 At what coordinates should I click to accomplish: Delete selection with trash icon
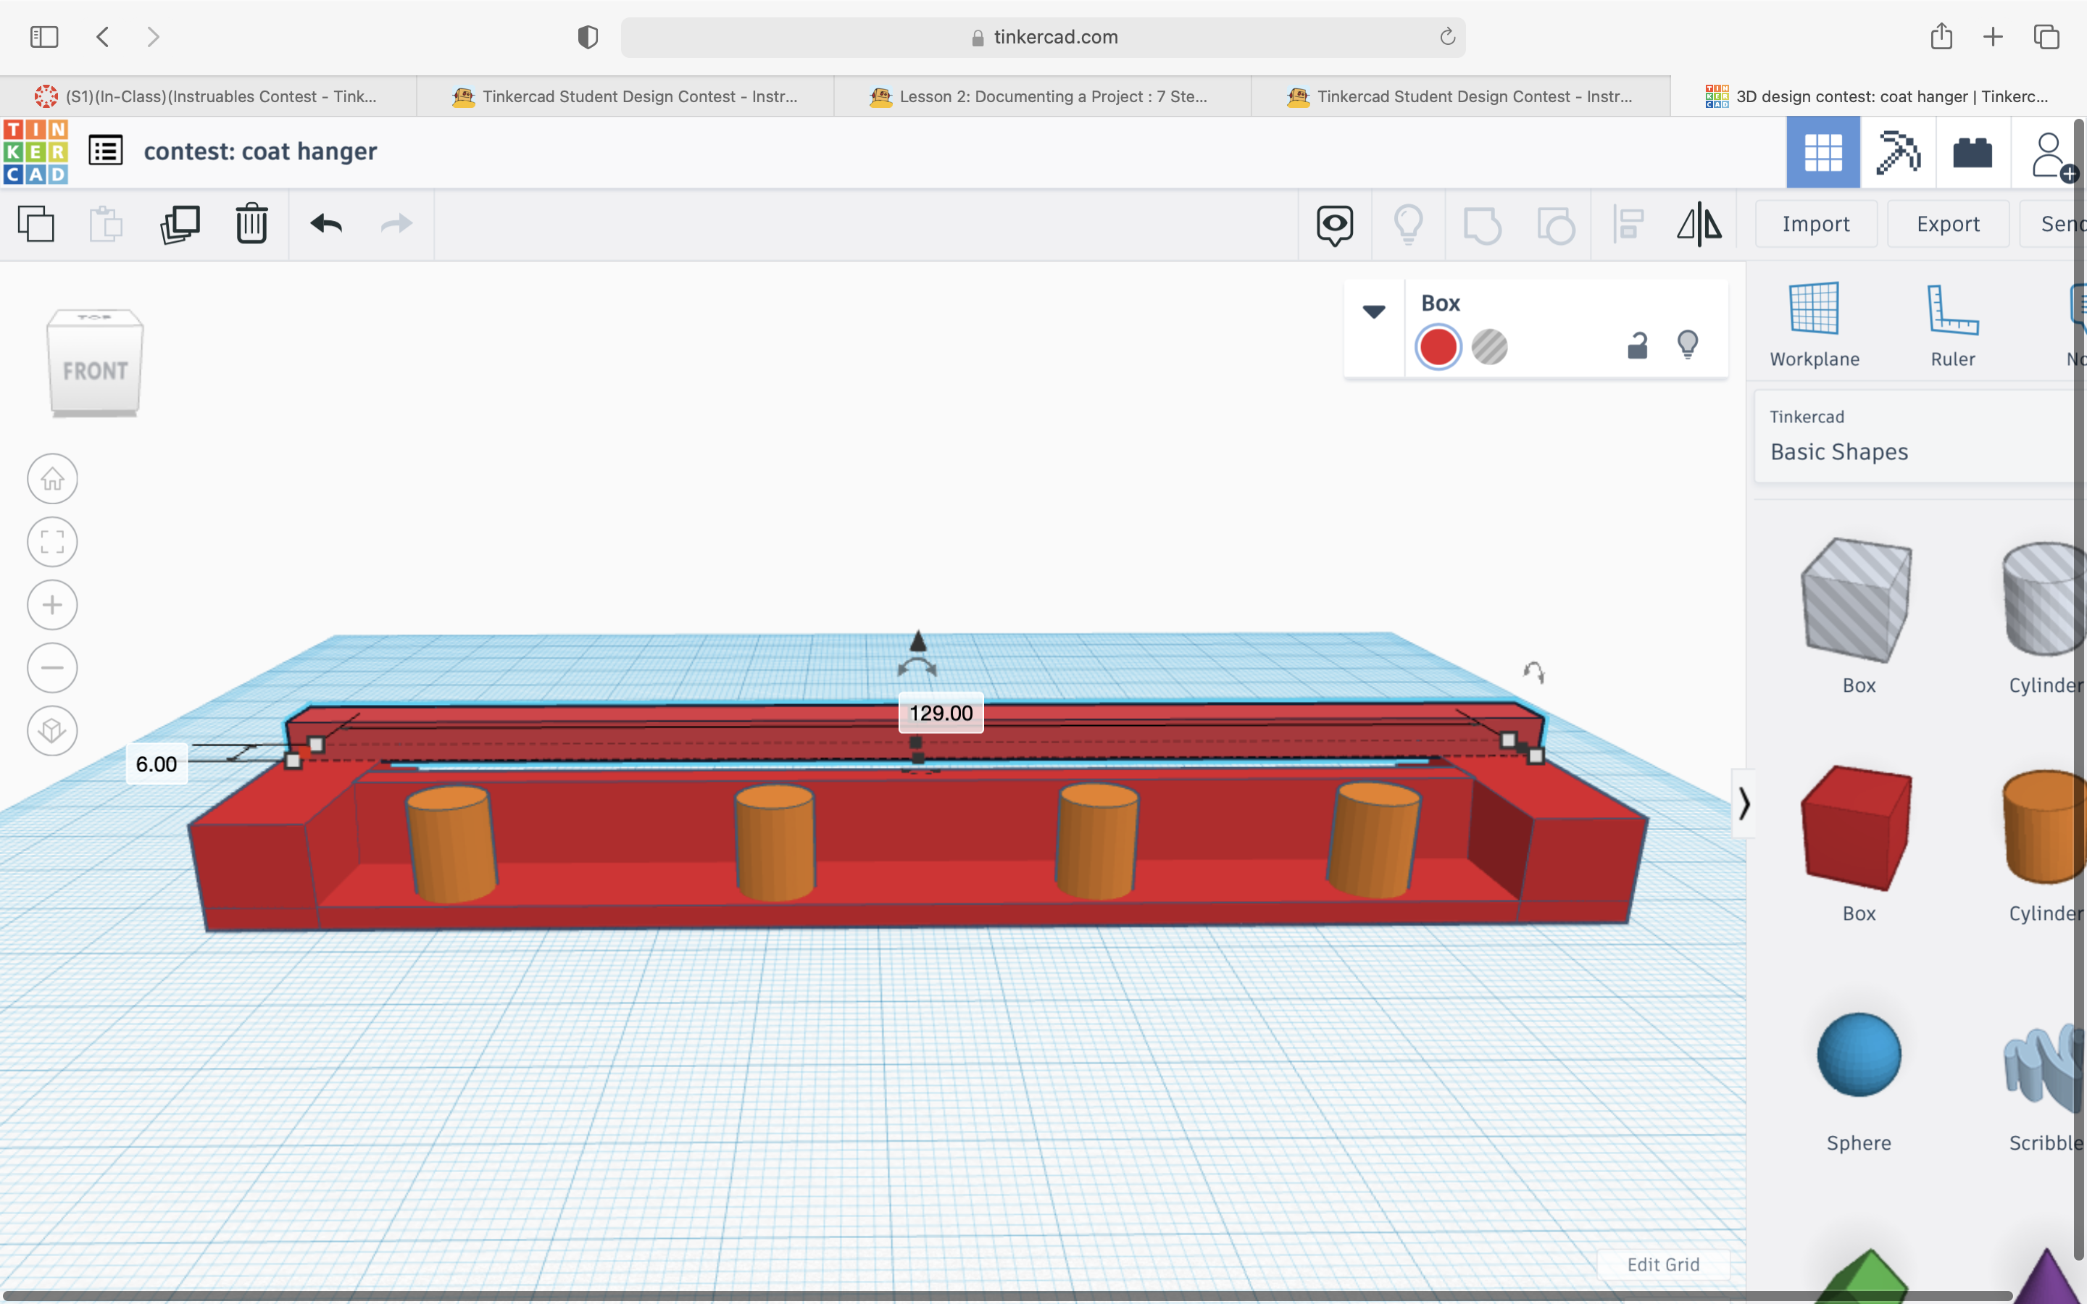[x=252, y=223]
